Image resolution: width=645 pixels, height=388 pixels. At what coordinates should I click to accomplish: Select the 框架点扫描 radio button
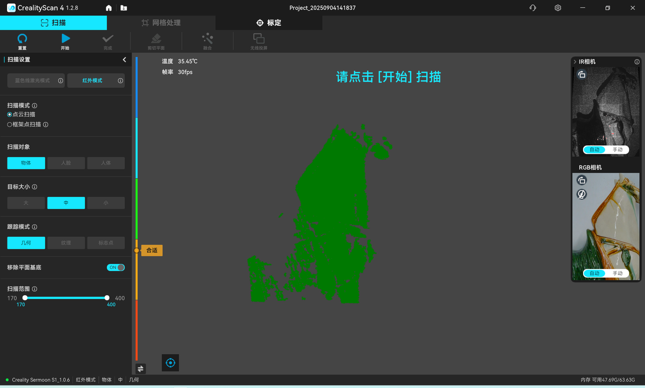click(10, 125)
